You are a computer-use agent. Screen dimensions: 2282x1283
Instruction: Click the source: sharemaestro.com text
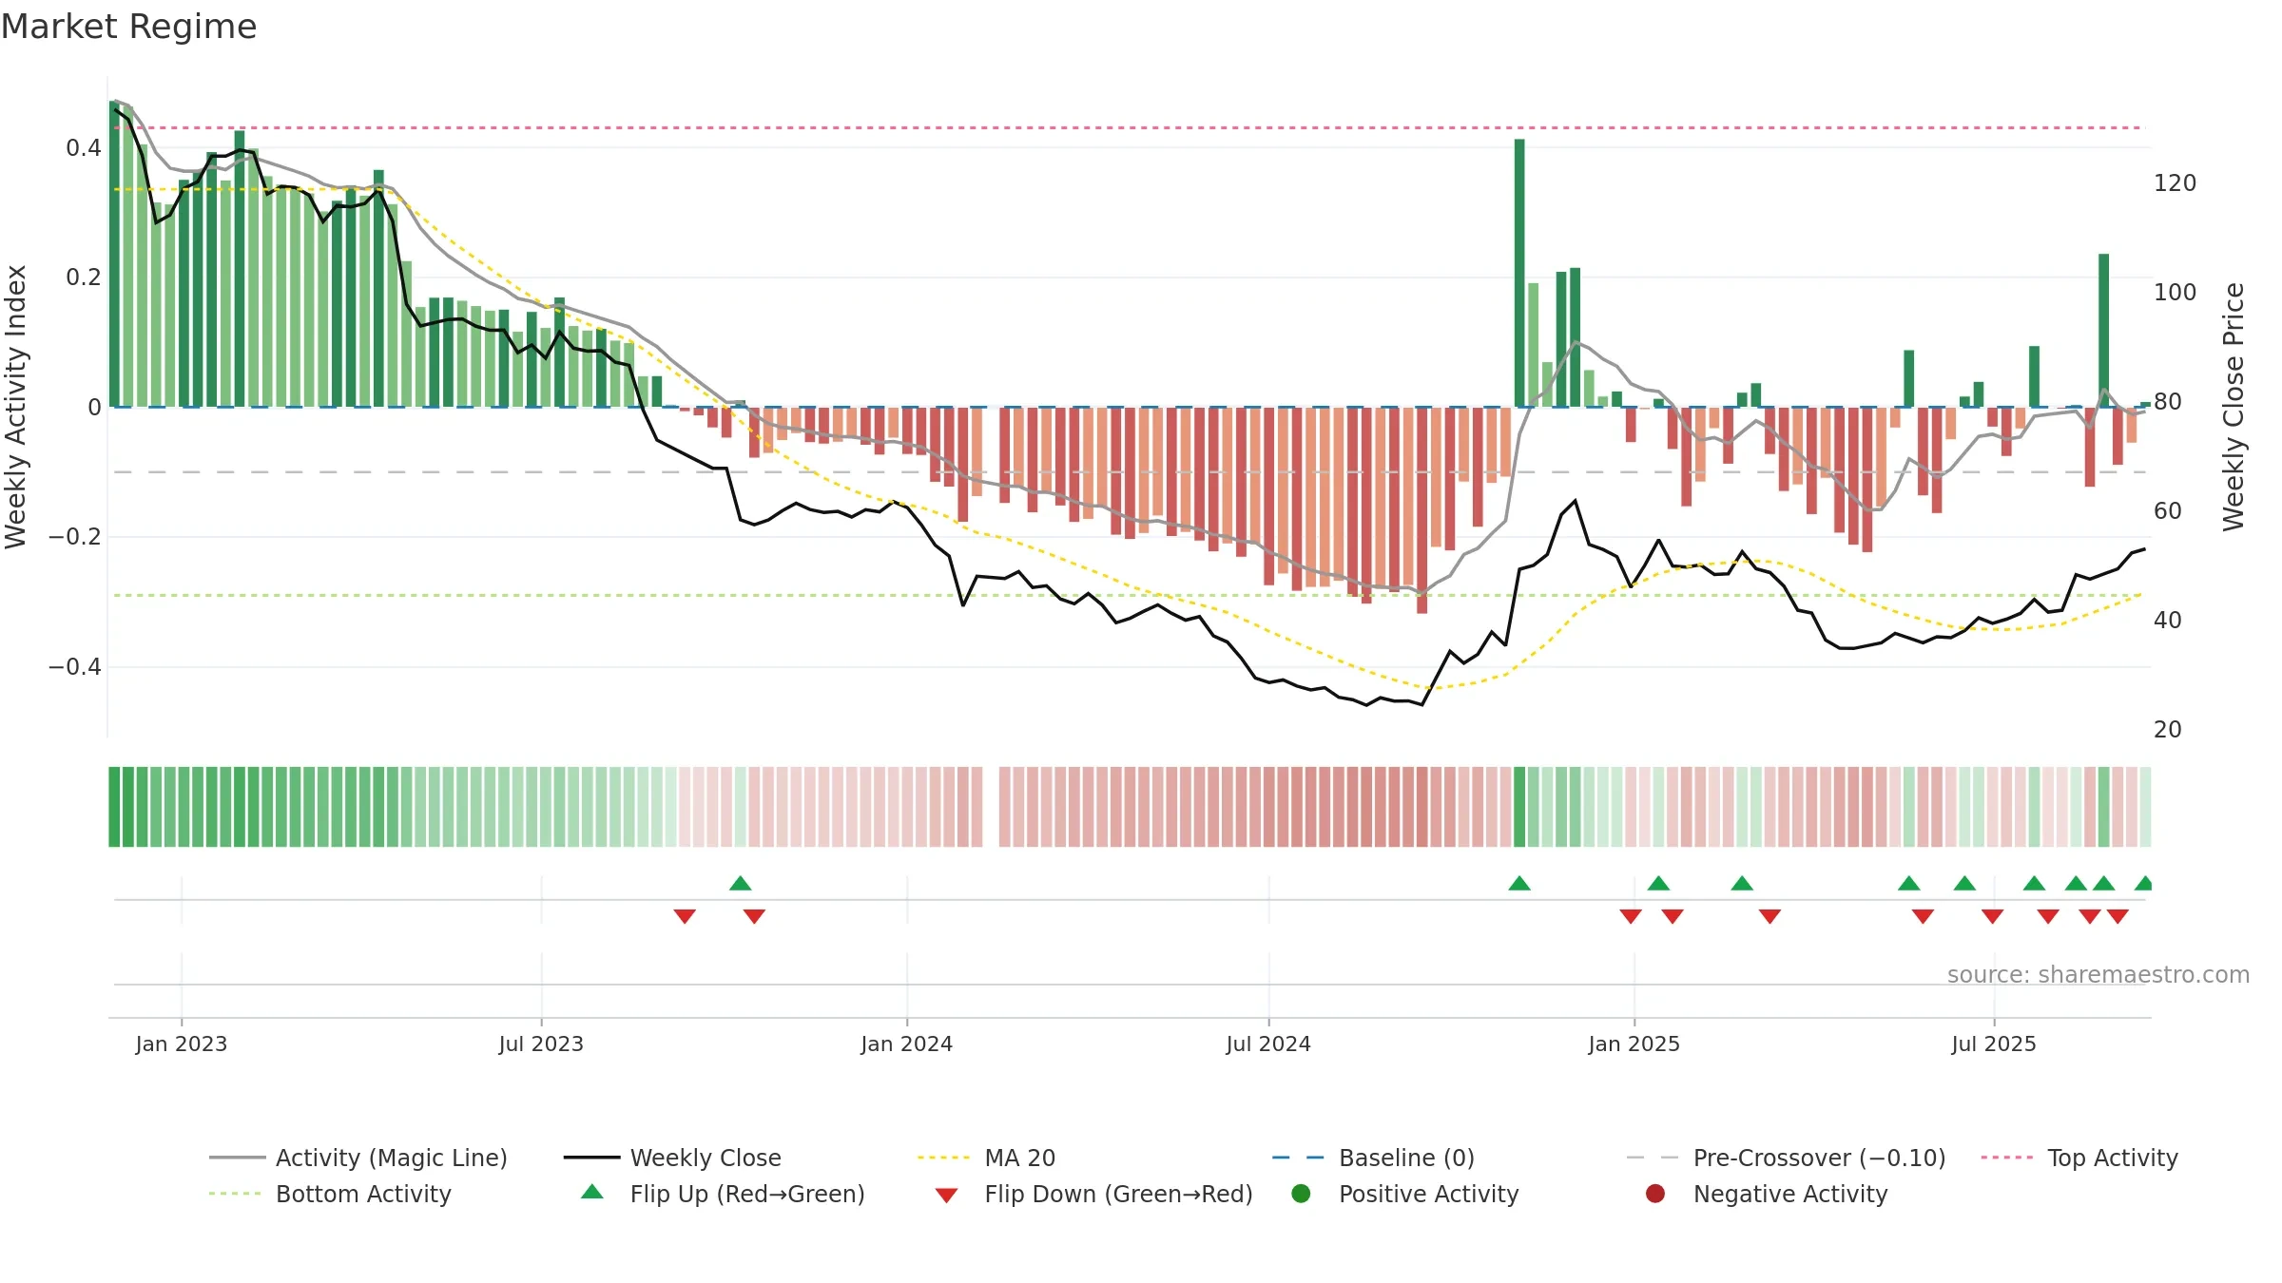click(2098, 975)
